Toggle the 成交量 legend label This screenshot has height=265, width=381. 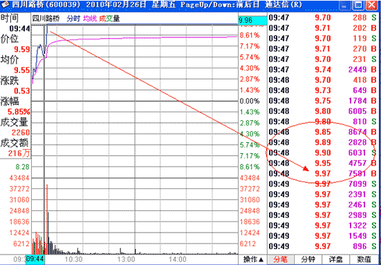(x=109, y=19)
